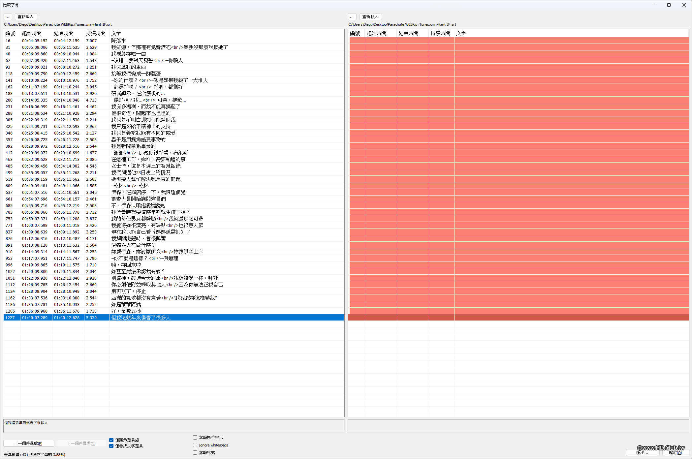Click left pane 起始時間 column header
Viewport: 692px width, 459px height.
point(32,33)
